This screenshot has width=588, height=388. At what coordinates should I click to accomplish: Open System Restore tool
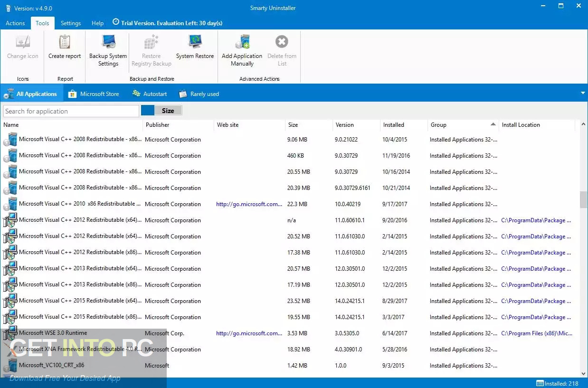195,47
